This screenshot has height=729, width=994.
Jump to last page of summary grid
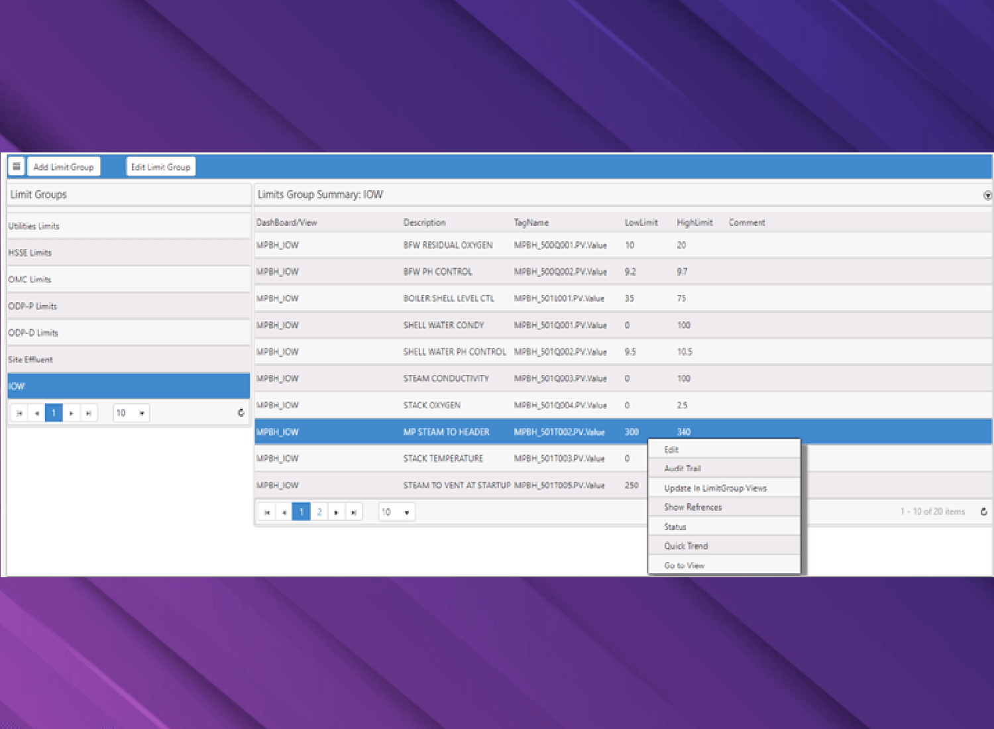(x=354, y=512)
